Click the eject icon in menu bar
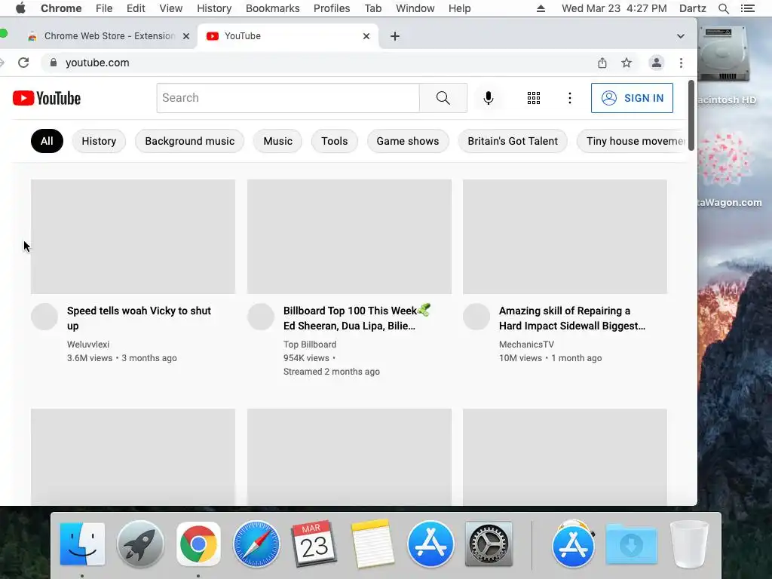Screen dimensions: 772x579 541,8
